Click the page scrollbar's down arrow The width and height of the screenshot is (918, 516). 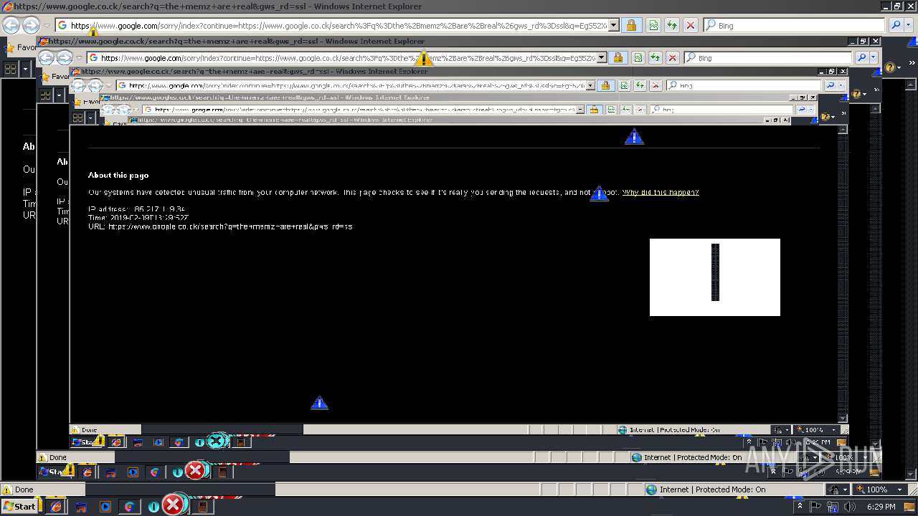pyautogui.click(x=843, y=419)
